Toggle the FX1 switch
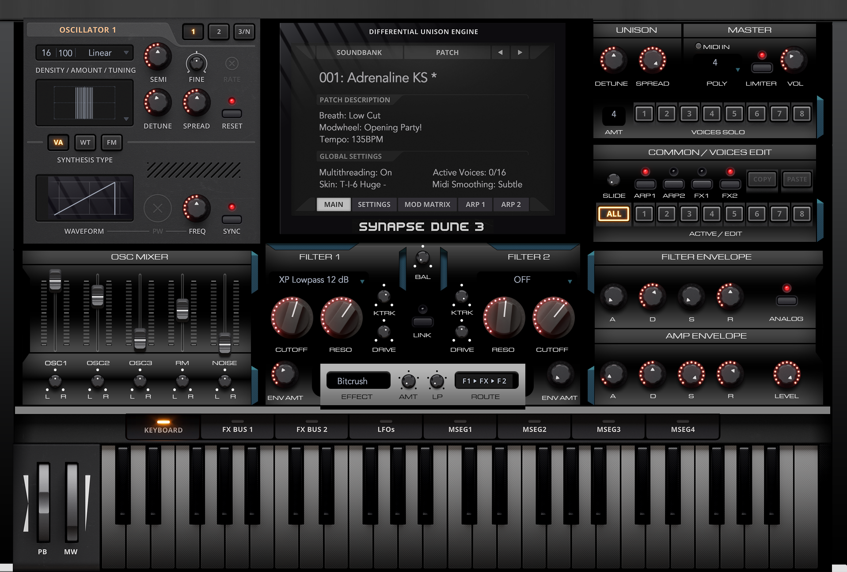This screenshot has width=847, height=572. tap(702, 184)
